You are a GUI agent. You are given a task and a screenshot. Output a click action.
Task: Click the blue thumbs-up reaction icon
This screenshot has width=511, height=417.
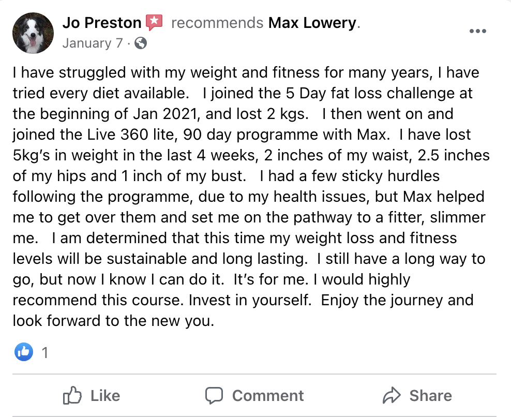[23, 352]
